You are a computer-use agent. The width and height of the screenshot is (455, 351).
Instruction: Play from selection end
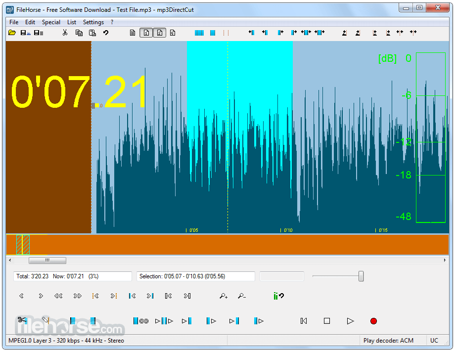[x=259, y=321]
